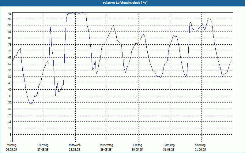Click the y-axis value '10'

[10, 128]
